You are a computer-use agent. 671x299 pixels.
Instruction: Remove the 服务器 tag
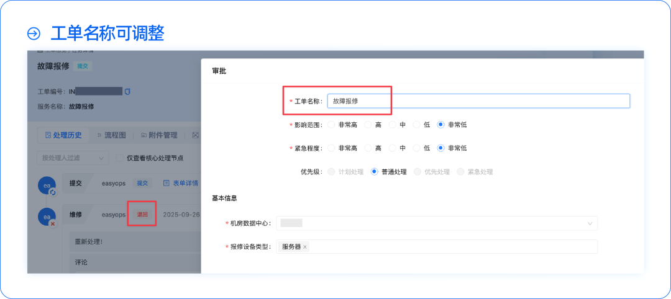pyautogui.click(x=304, y=247)
